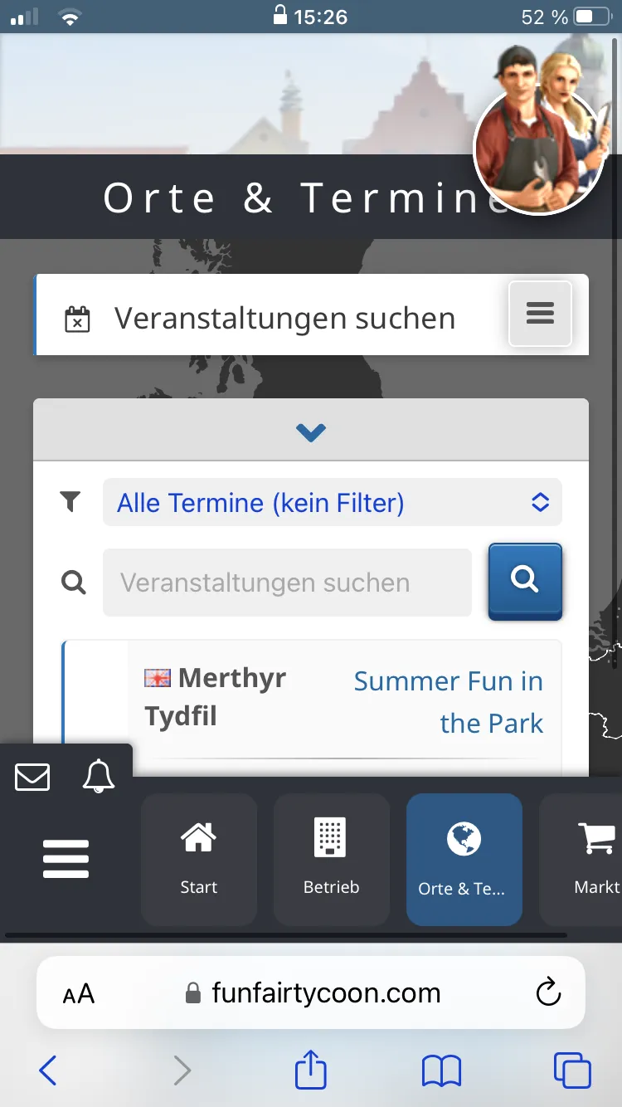The width and height of the screenshot is (622, 1107).
Task: Go back with Safari back arrow
Action: pos(48,1070)
